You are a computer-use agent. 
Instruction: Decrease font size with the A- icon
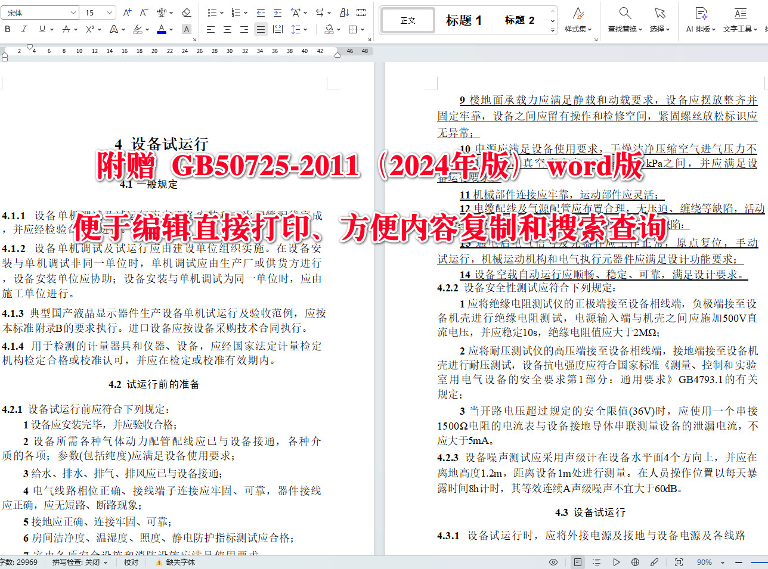144,13
